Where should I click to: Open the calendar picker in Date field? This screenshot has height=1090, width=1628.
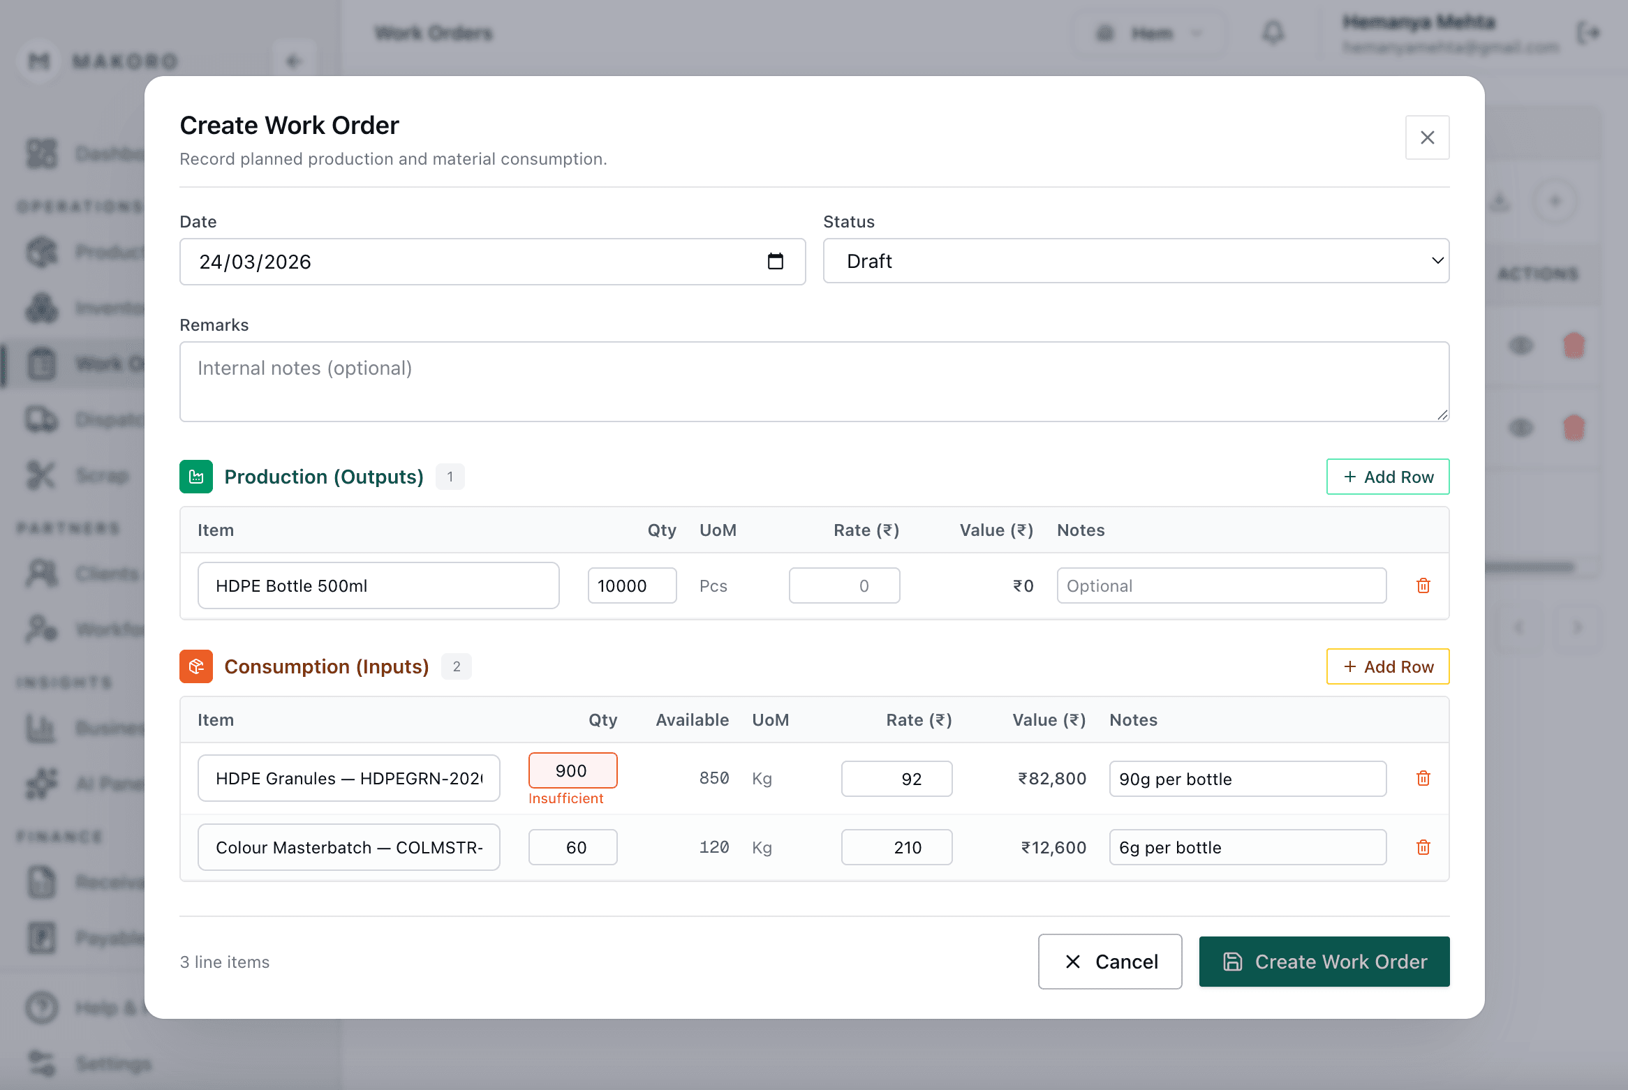coord(775,261)
